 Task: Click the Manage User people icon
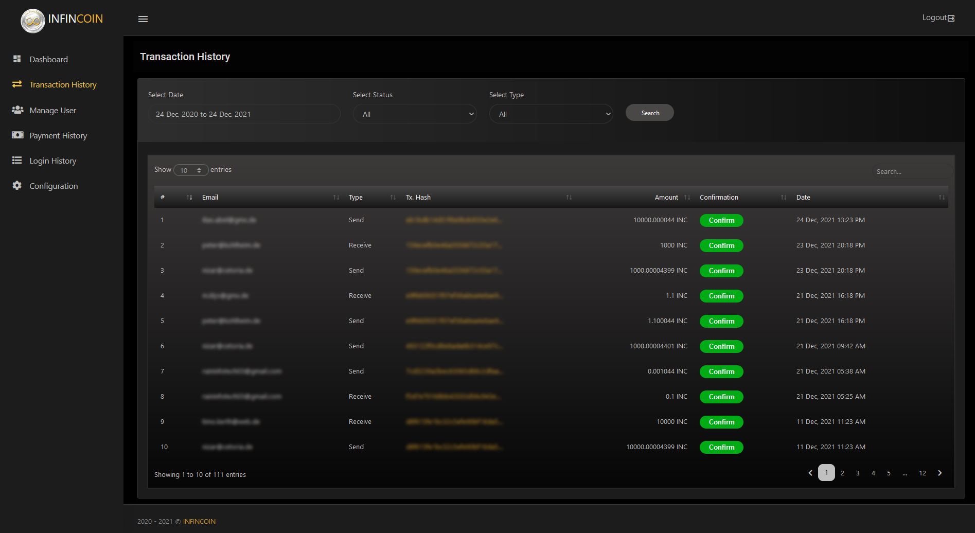[x=17, y=110]
